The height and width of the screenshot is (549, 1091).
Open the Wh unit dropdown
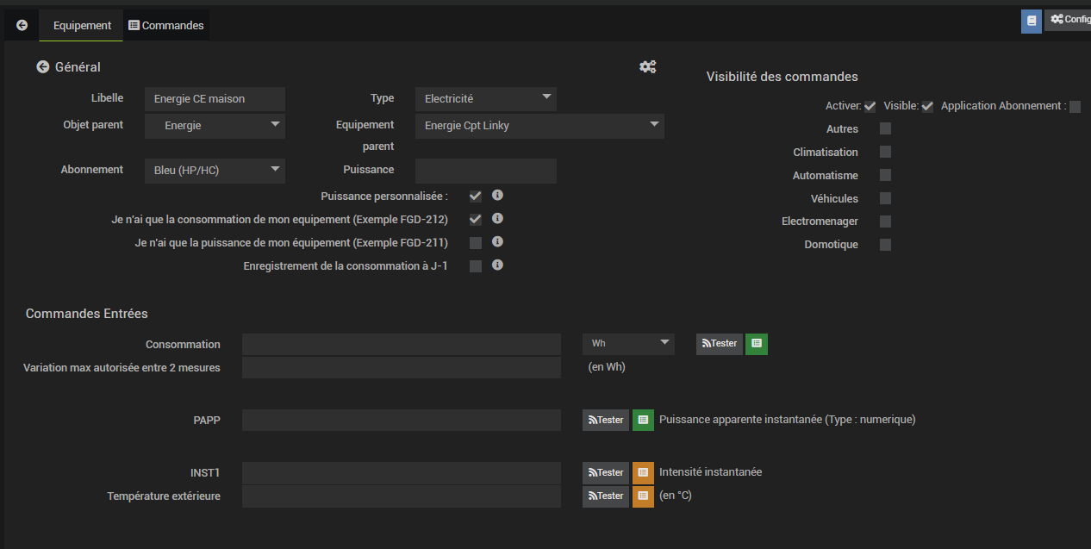628,344
